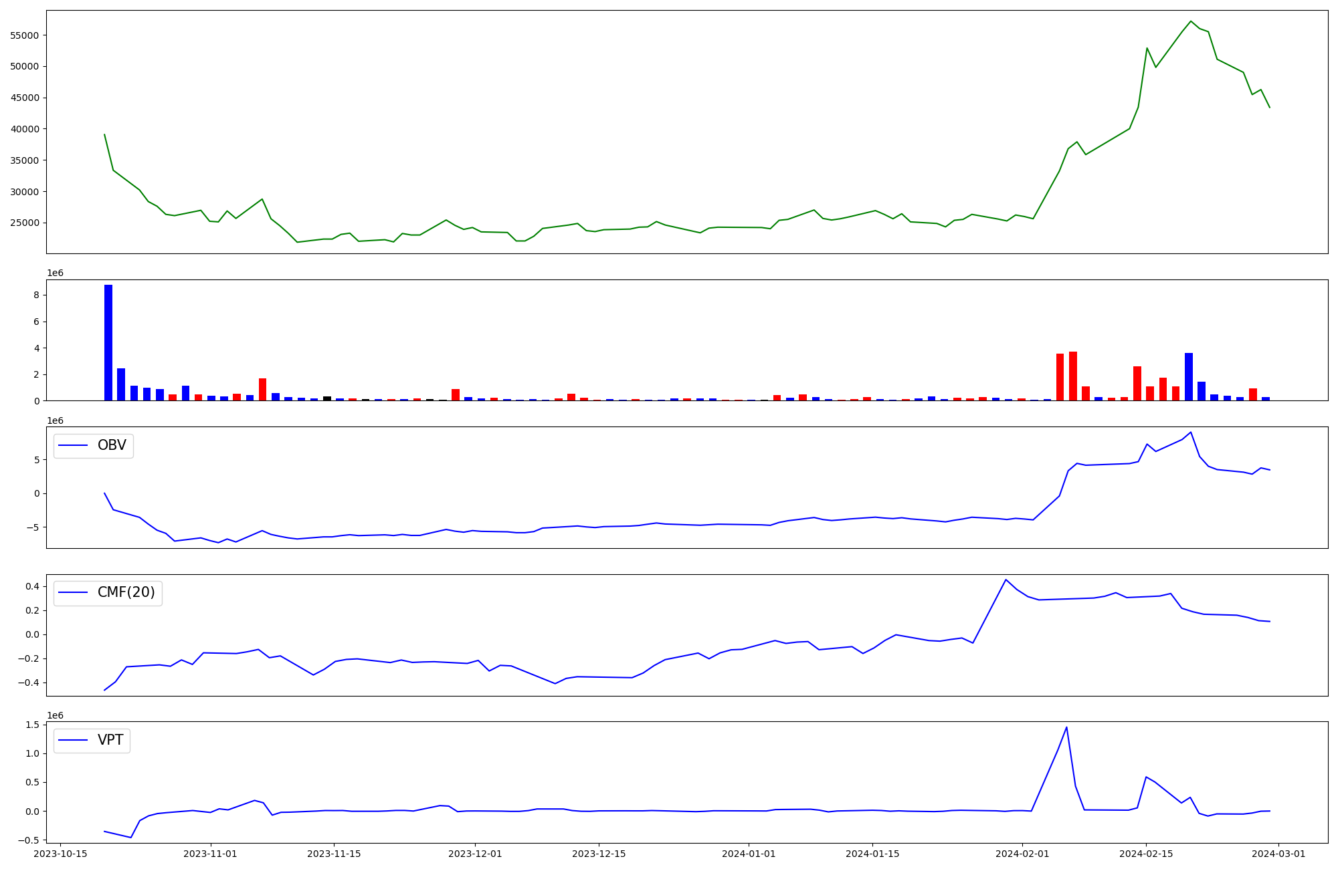Click the CMF(20) legend entry
The image size is (1338, 869).
coord(126,593)
